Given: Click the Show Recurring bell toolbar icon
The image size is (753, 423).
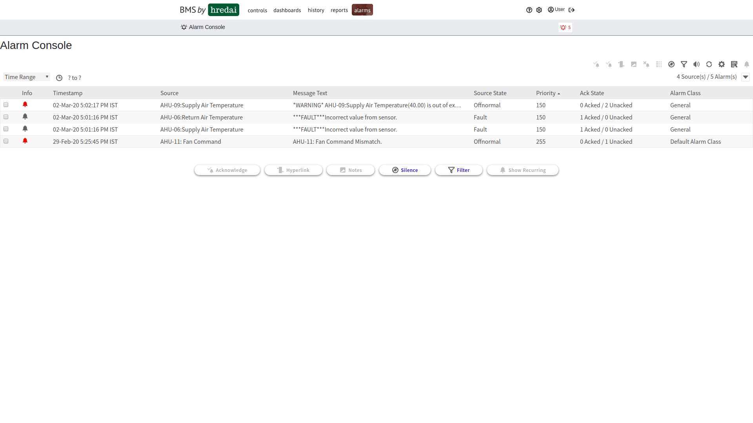Looking at the screenshot, I should coord(747,64).
